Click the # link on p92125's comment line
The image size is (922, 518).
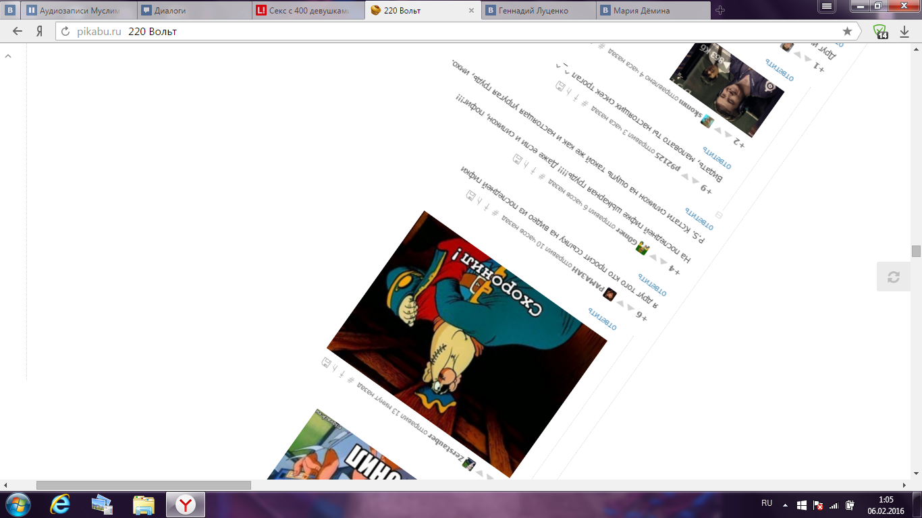tap(583, 103)
